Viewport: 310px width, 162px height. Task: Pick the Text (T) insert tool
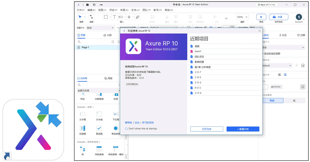pyautogui.click(x=114, y=17)
